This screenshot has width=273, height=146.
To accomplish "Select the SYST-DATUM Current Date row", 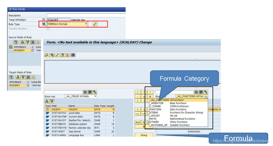I will (x=80, y=117).
